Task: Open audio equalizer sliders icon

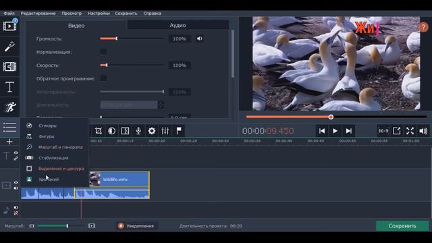Action: (165, 131)
